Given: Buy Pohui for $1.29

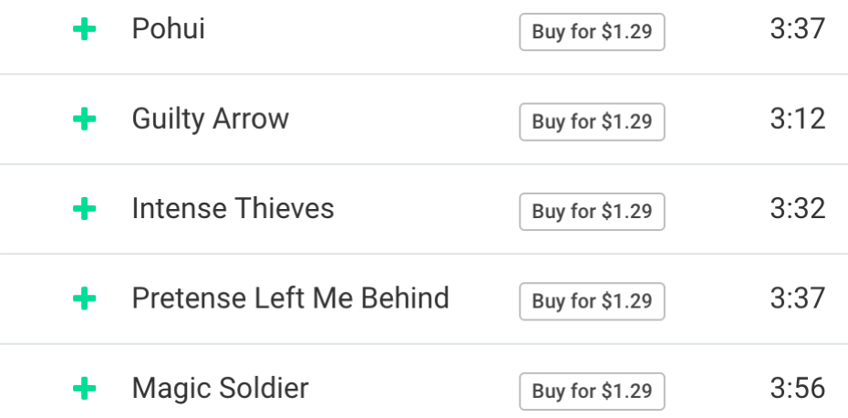Looking at the screenshot, I should [592, 32].
